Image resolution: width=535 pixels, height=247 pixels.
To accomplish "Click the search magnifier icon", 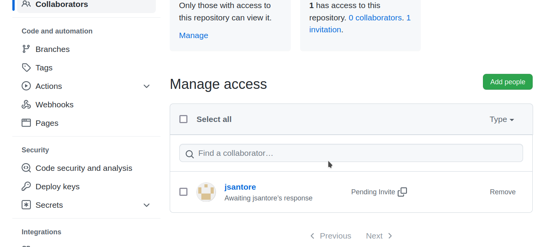I will [x=189, y=154].
